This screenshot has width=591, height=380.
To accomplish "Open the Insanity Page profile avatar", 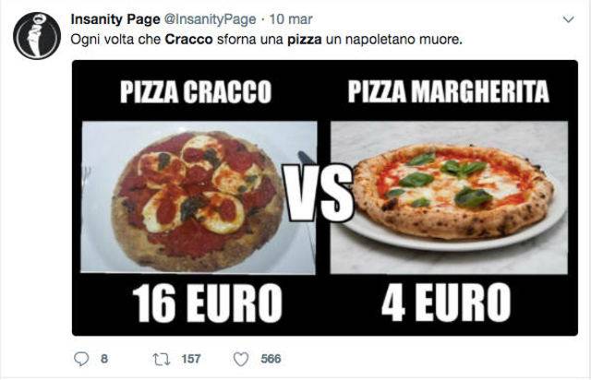I will 37,36.
